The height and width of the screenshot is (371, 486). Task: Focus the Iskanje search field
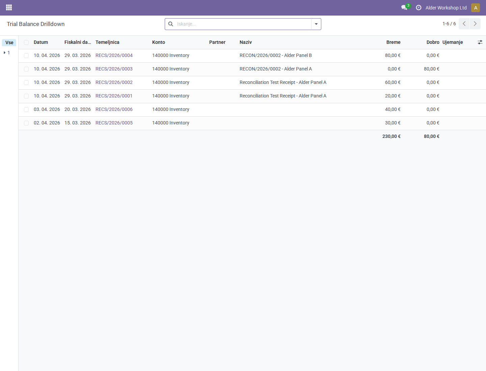point(243,24)
